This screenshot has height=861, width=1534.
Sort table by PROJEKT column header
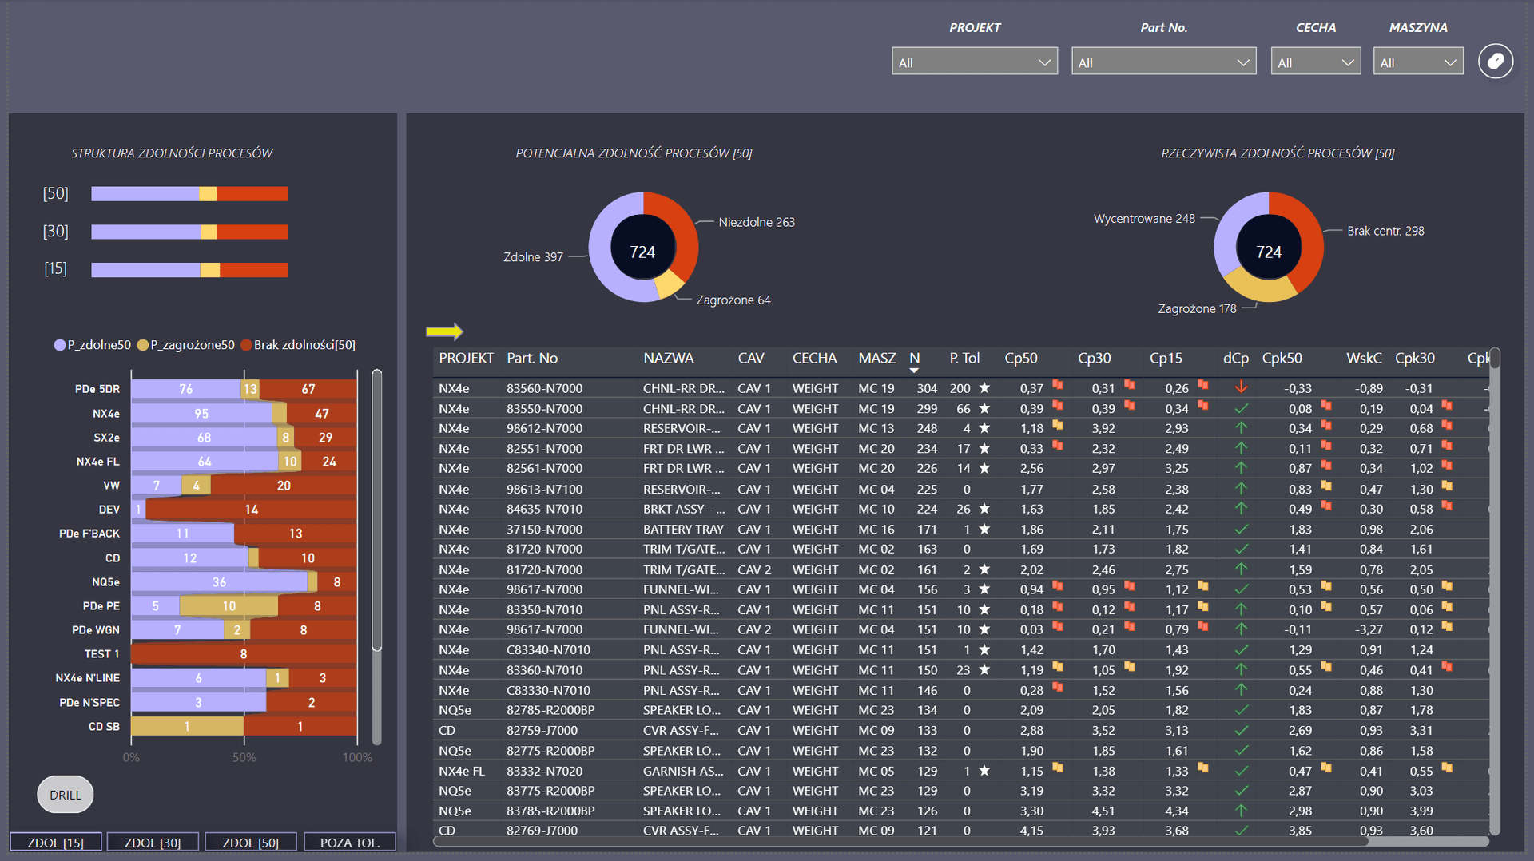tap(466, 359)
